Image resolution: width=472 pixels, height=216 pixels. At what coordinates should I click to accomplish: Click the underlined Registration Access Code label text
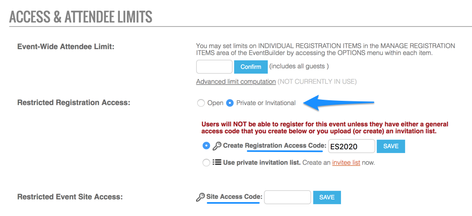pyautogui.click(x=286, y=146)
